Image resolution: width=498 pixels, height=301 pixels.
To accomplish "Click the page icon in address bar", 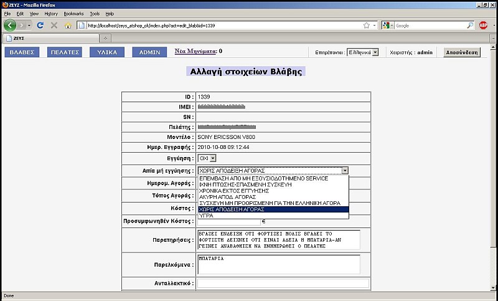I will [x=82, y=26].
